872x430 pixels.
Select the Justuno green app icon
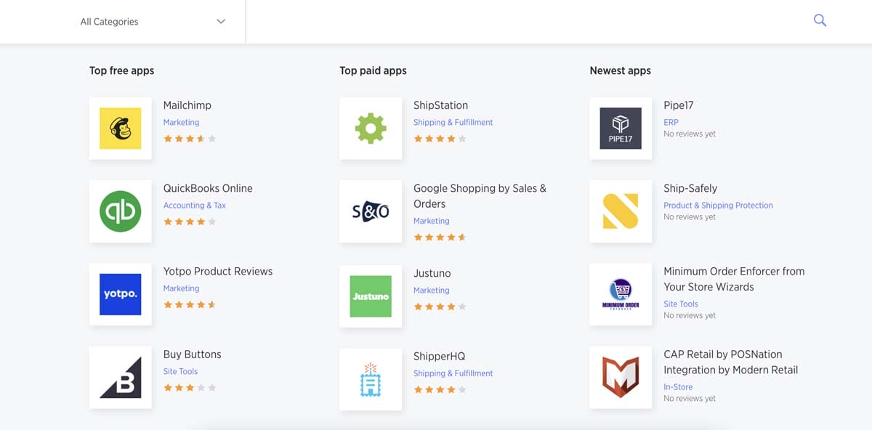(371, 296)
